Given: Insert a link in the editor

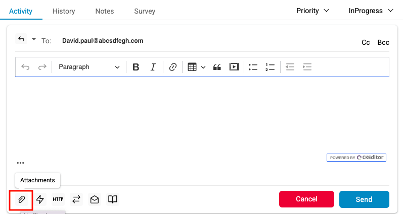Looking at the screenshot, I should pos(172,67).
